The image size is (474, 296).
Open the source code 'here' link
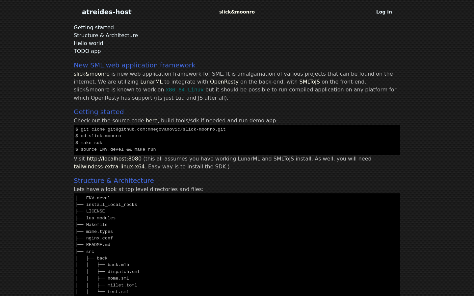[151, 120]
